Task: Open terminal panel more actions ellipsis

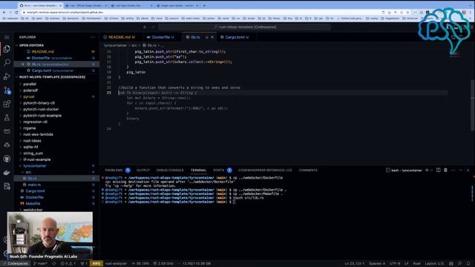Action: click(453, 170)
